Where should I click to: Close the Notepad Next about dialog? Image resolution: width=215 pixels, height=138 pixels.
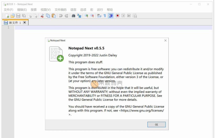(x=165, y=40)
